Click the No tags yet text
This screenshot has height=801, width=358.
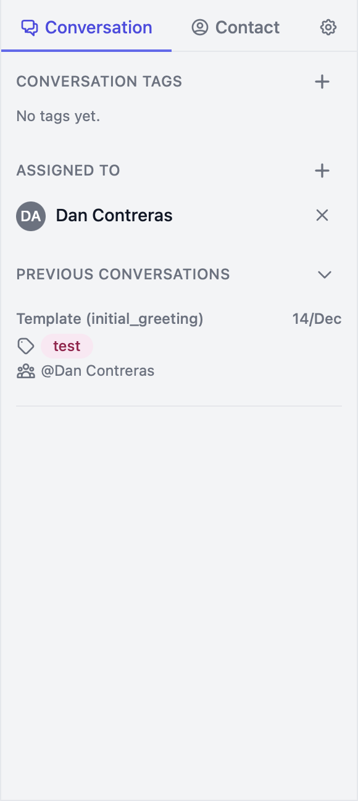[58, 116]
